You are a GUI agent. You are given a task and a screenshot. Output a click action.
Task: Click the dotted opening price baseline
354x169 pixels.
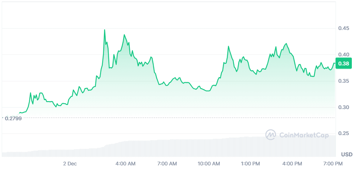181,117
